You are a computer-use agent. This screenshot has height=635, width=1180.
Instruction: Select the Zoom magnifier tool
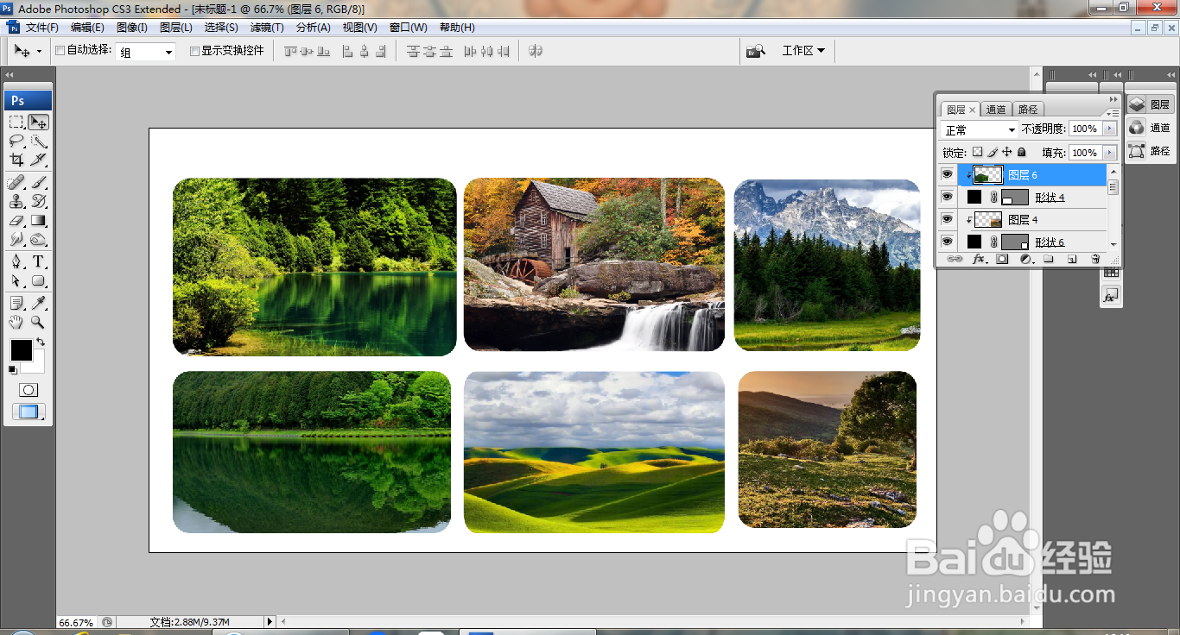point(38,322)
